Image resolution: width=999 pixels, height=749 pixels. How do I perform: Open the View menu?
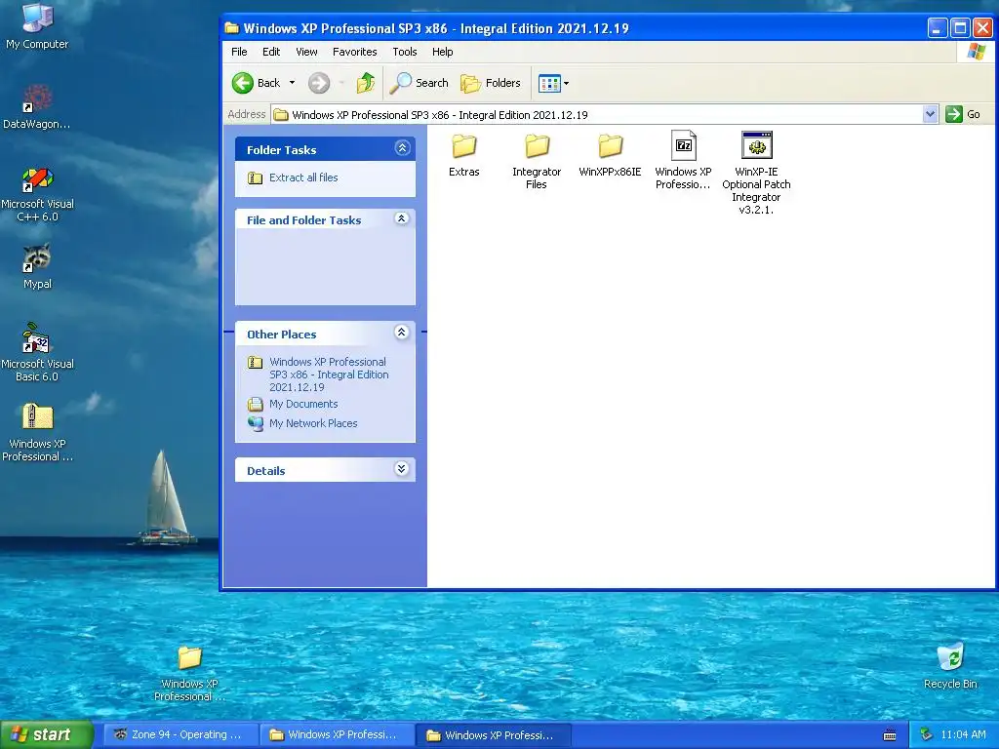[x=306, y=52]
